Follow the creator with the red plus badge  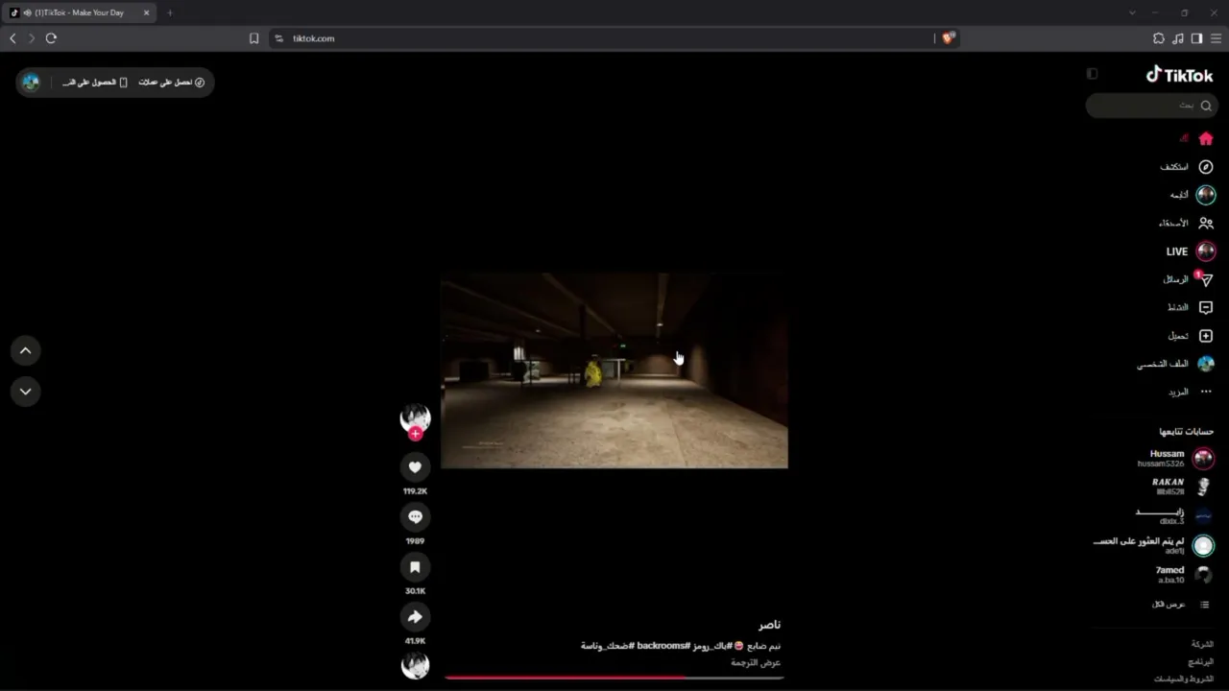(415, 434)
